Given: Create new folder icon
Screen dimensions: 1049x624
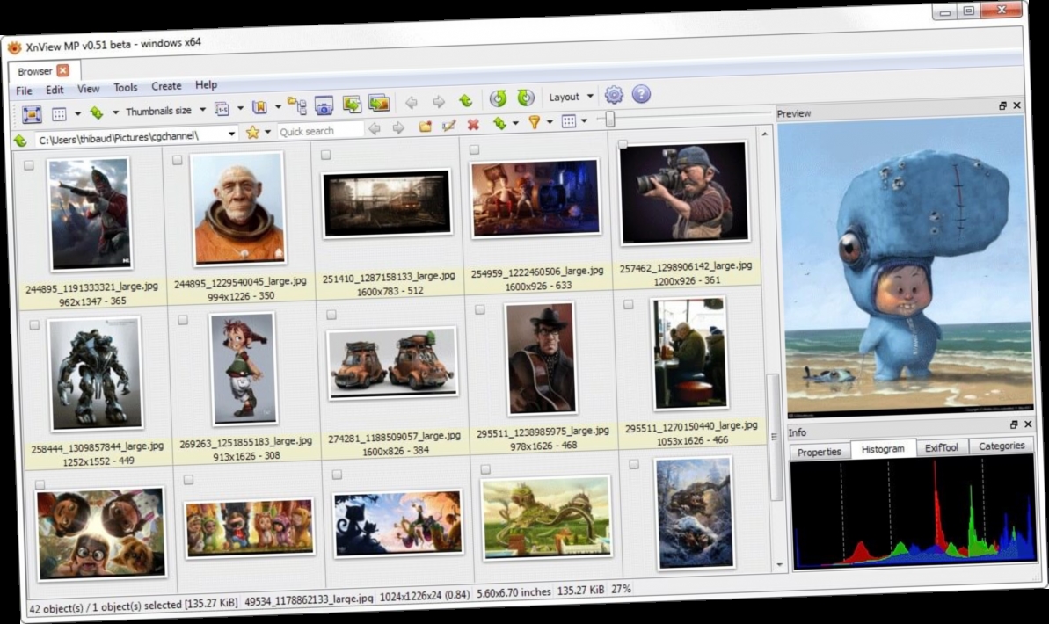Looking at the screenshot, I should pyautogui.click(x=425, y=127).
